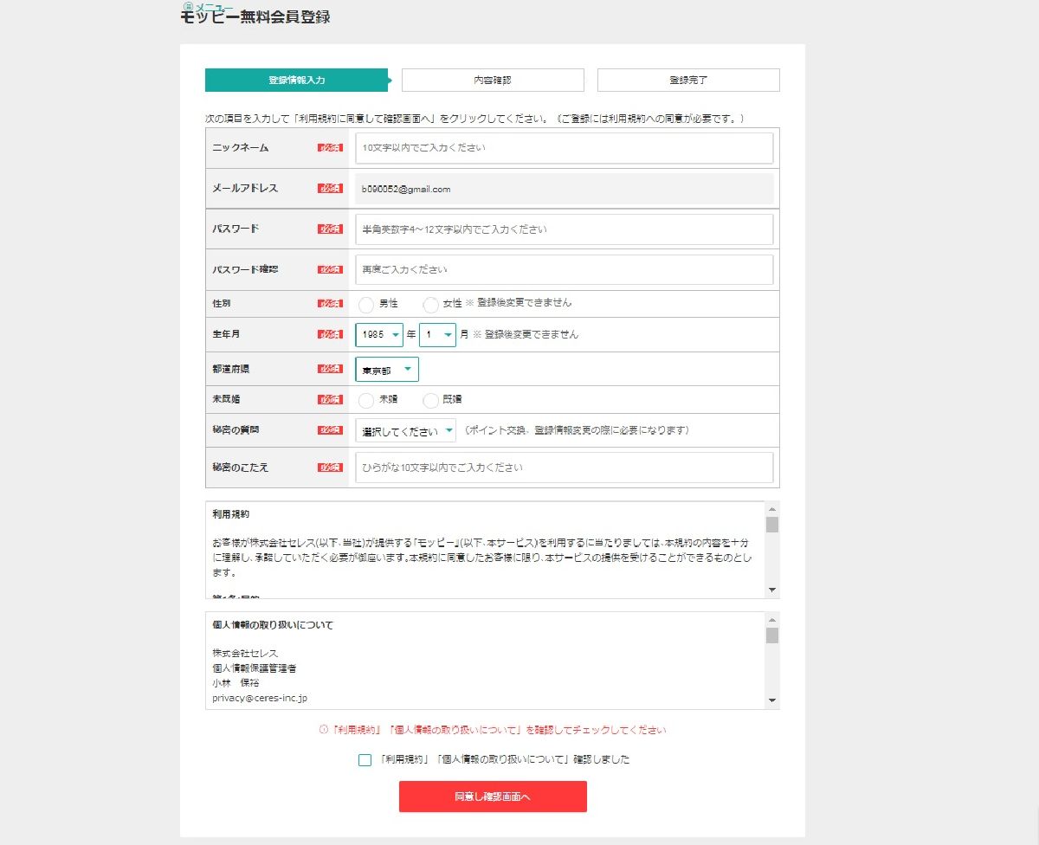The width and height of the screenshot is (1039, 845).
Task: Click the privacy@ceres-inc.jp text
Action: pyautogui.click(x=260, y=698)
